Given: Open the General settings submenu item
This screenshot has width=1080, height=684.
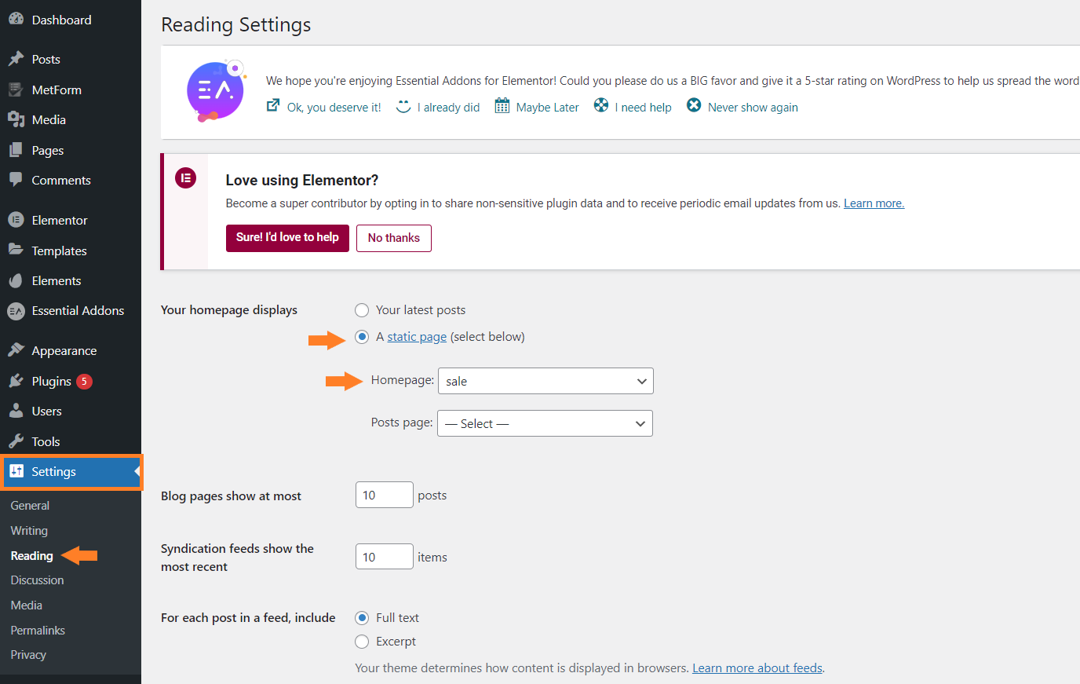Looking at the screenshot, I should [x=30, y=506].
